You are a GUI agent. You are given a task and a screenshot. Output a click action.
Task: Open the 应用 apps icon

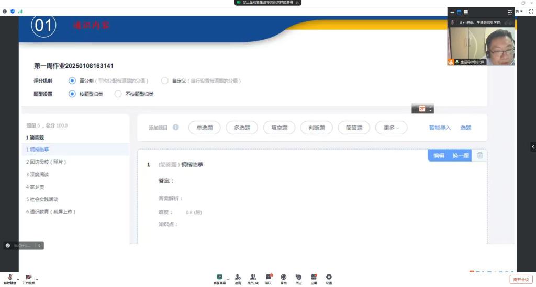click(x=314, y=277)
